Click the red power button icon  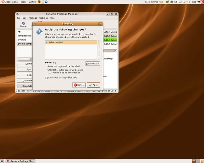(202, 2)
